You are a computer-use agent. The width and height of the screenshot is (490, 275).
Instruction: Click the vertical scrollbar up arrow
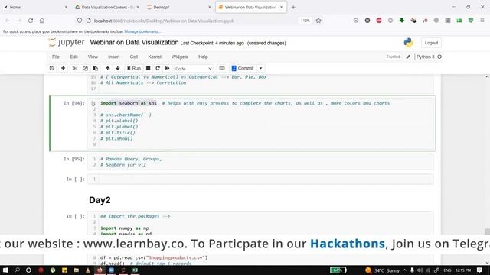487,76
